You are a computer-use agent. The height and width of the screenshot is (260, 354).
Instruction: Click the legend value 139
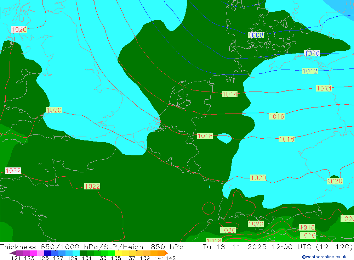click(x=145, y=258)
